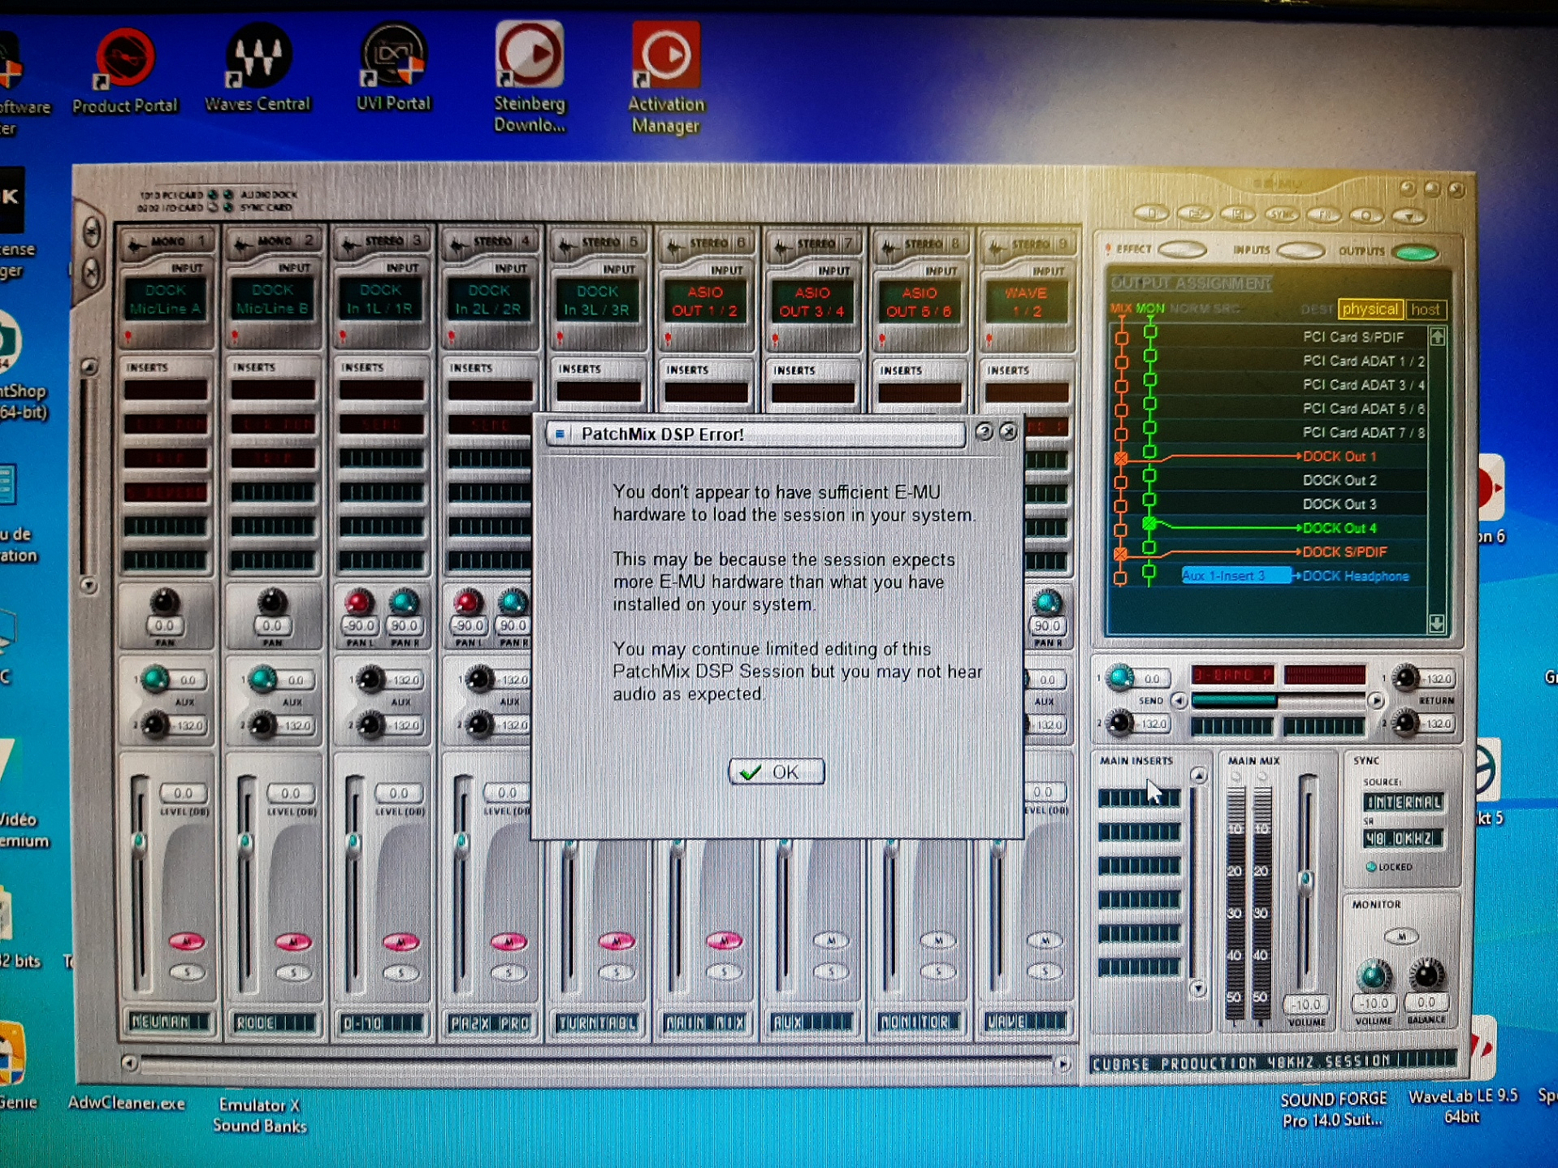This screenshot has width=1558, height=1168.
Task: Open the AdwCleaner.exe desktop icon
Action: click(126, 1102)
